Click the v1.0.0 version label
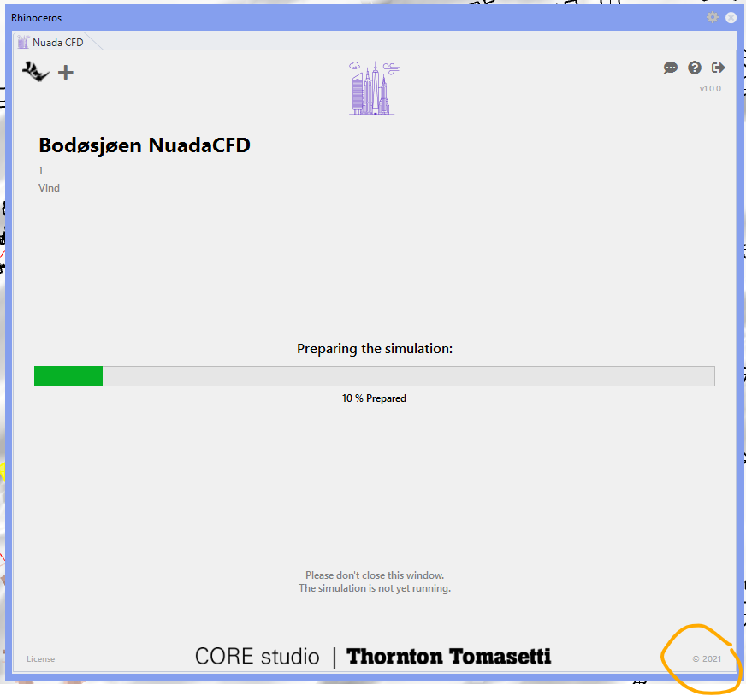Image resolution: width=746 pixels, height=696 pixels. click(x=710, y=88)
